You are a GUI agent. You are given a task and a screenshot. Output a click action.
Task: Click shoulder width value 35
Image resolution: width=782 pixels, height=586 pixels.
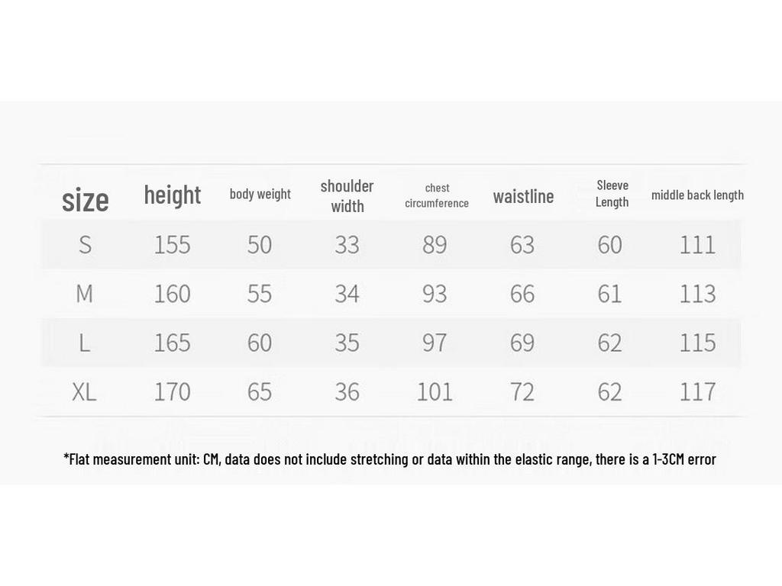tap(347, 343)
